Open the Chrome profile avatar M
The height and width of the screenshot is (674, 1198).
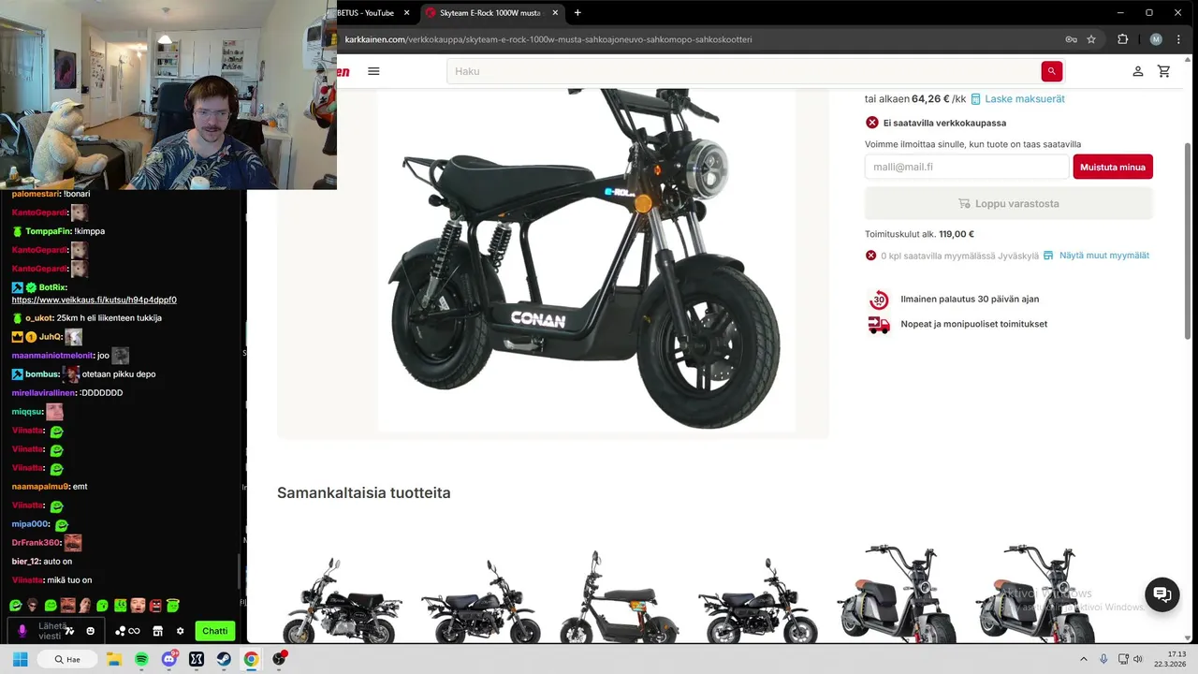(1156, 39)
